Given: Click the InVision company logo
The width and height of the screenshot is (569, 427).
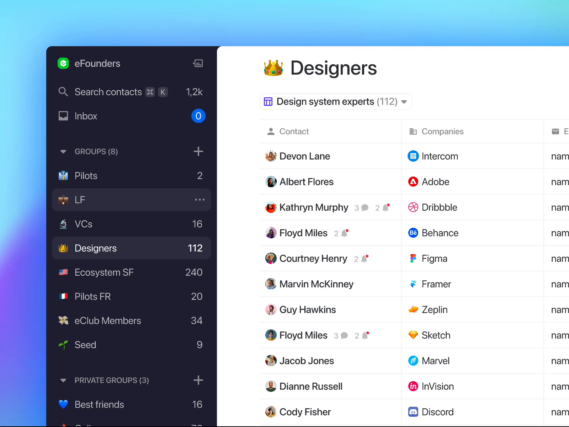Looking at the screenshot, I should pos(413,386).
